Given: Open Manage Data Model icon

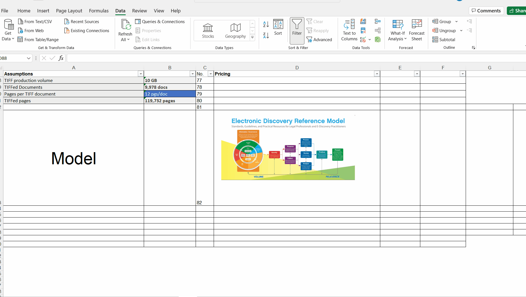Looking at the screenshot, I should click(378, 39).
